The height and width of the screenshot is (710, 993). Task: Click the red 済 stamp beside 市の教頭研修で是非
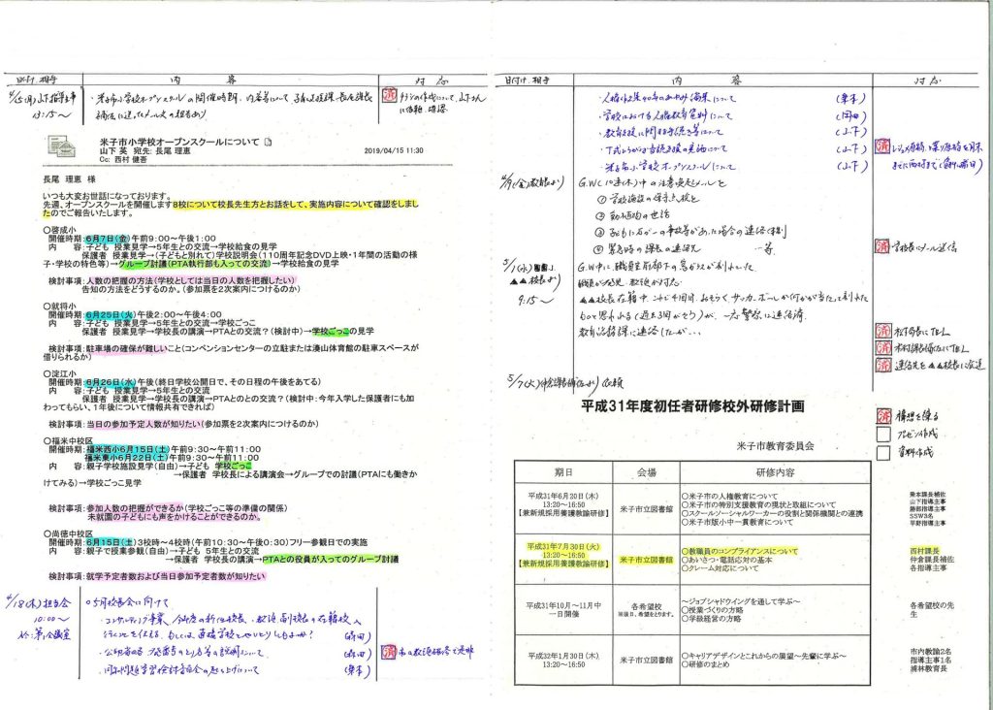388,651
